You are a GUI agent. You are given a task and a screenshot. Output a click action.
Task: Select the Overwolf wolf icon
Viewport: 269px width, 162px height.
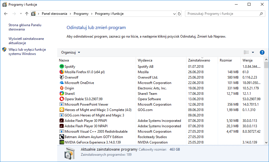tap(61, 77)
